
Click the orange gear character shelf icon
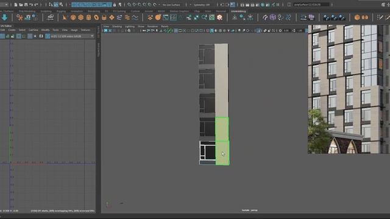tap(19, 18)
